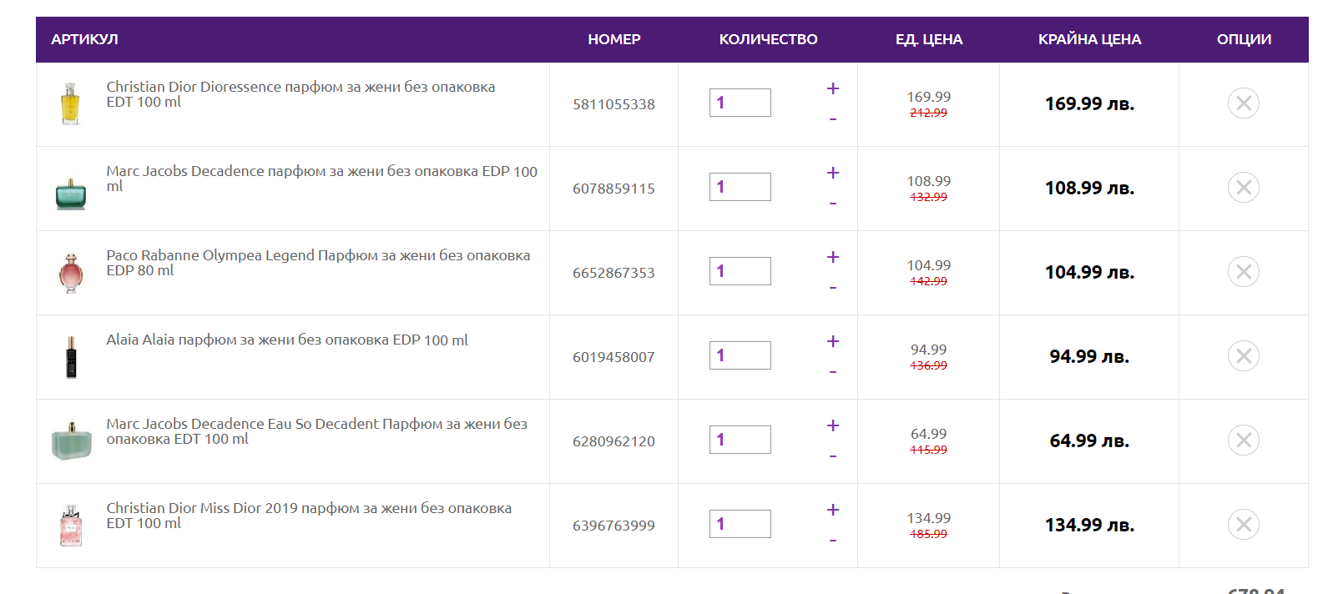Click the Alaia Alaia black bottle thumbnail
Image resolution: width=1328 pixels, height=594 pixels.
pos(71,357)
